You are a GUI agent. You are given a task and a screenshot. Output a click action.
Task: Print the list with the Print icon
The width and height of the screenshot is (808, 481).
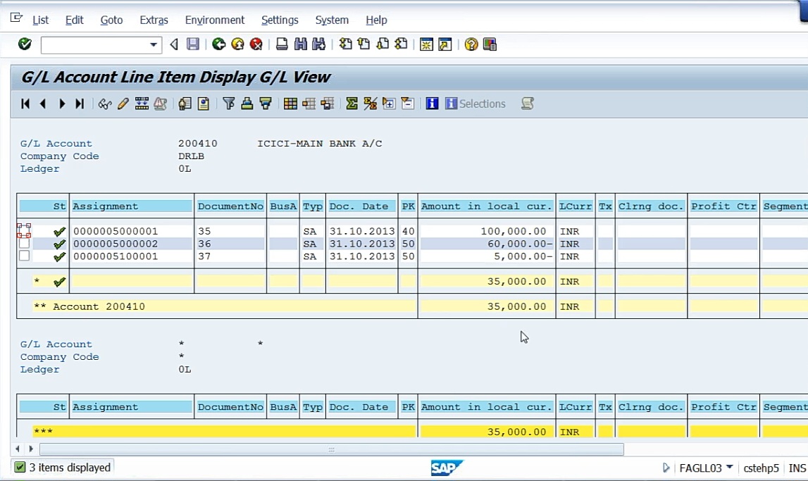click(281, 44)
